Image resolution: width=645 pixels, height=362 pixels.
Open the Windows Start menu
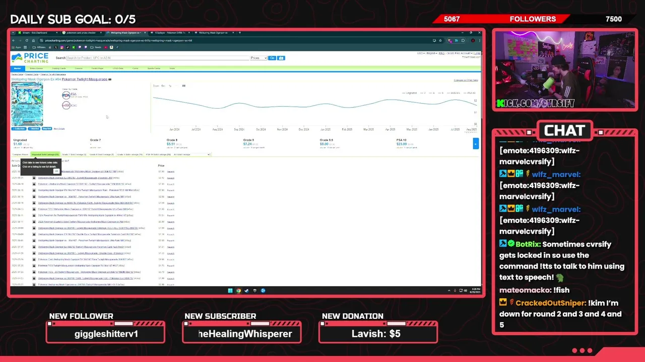[230, 290]
